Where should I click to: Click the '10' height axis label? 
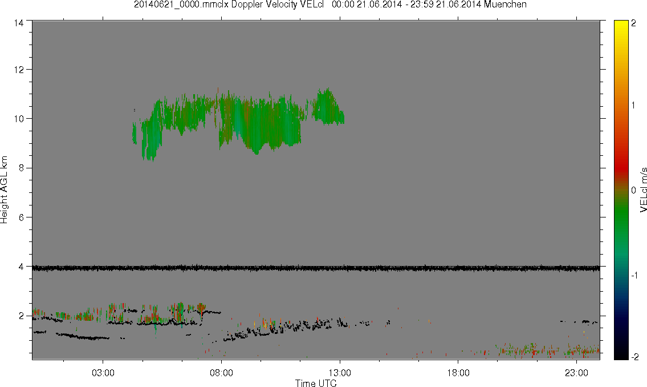pyautogui.click(x=18, y=119)
